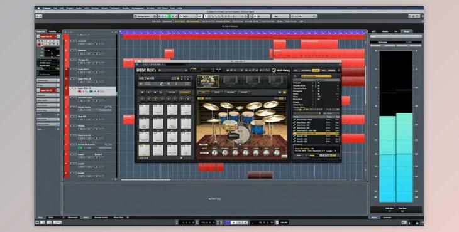
Task: Switch to the Visibility tab in the left zone
Action: [53, 31]
